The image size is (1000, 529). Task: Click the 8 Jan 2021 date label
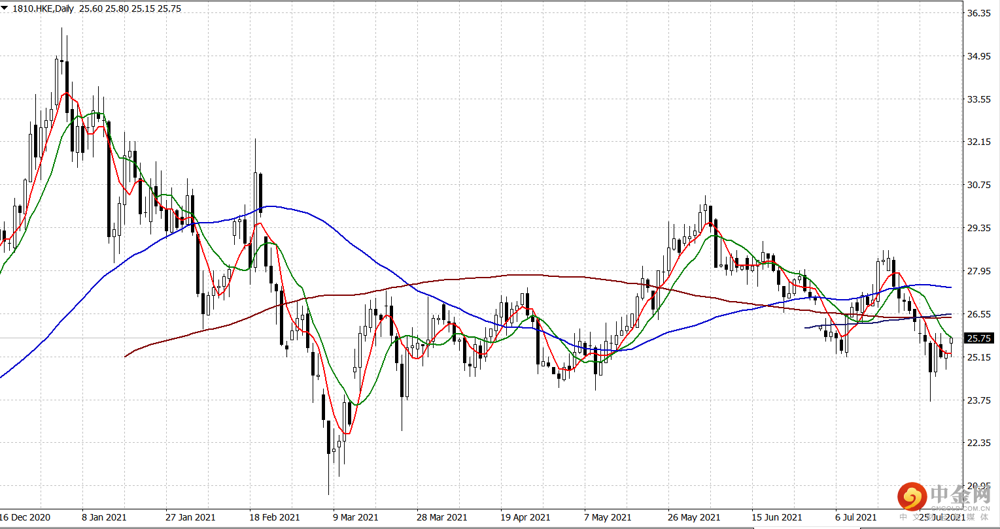pyautogui.click(x=104, y=517)
